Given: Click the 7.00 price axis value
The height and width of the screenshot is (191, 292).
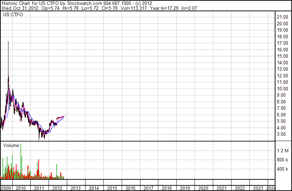Looking at the screenshot, I should click(281, 108).
